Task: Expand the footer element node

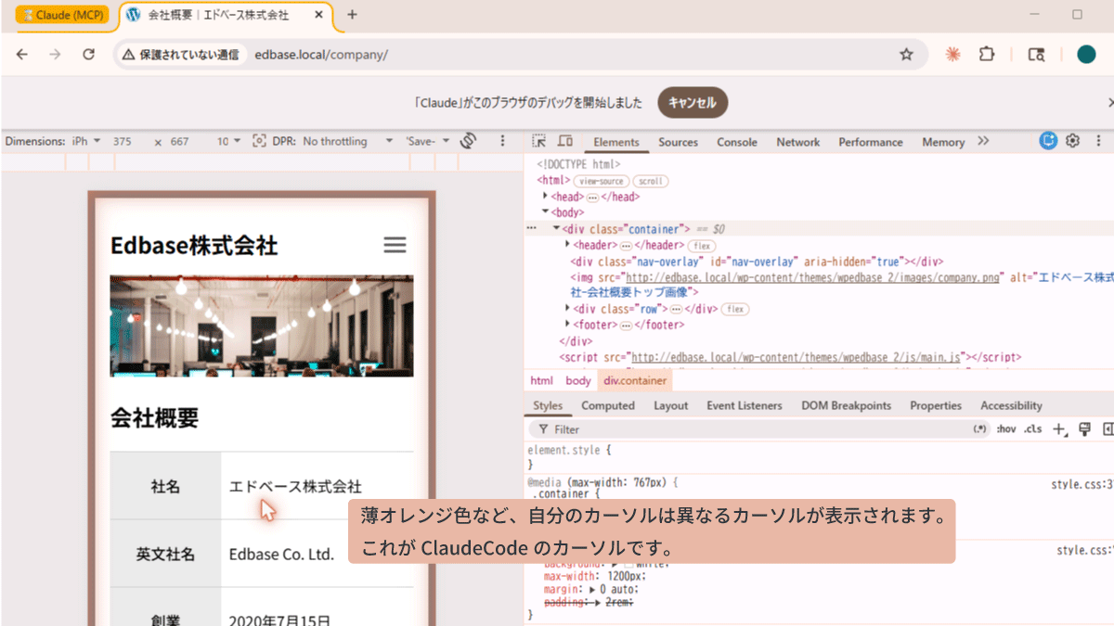Action: pos(568,325)
